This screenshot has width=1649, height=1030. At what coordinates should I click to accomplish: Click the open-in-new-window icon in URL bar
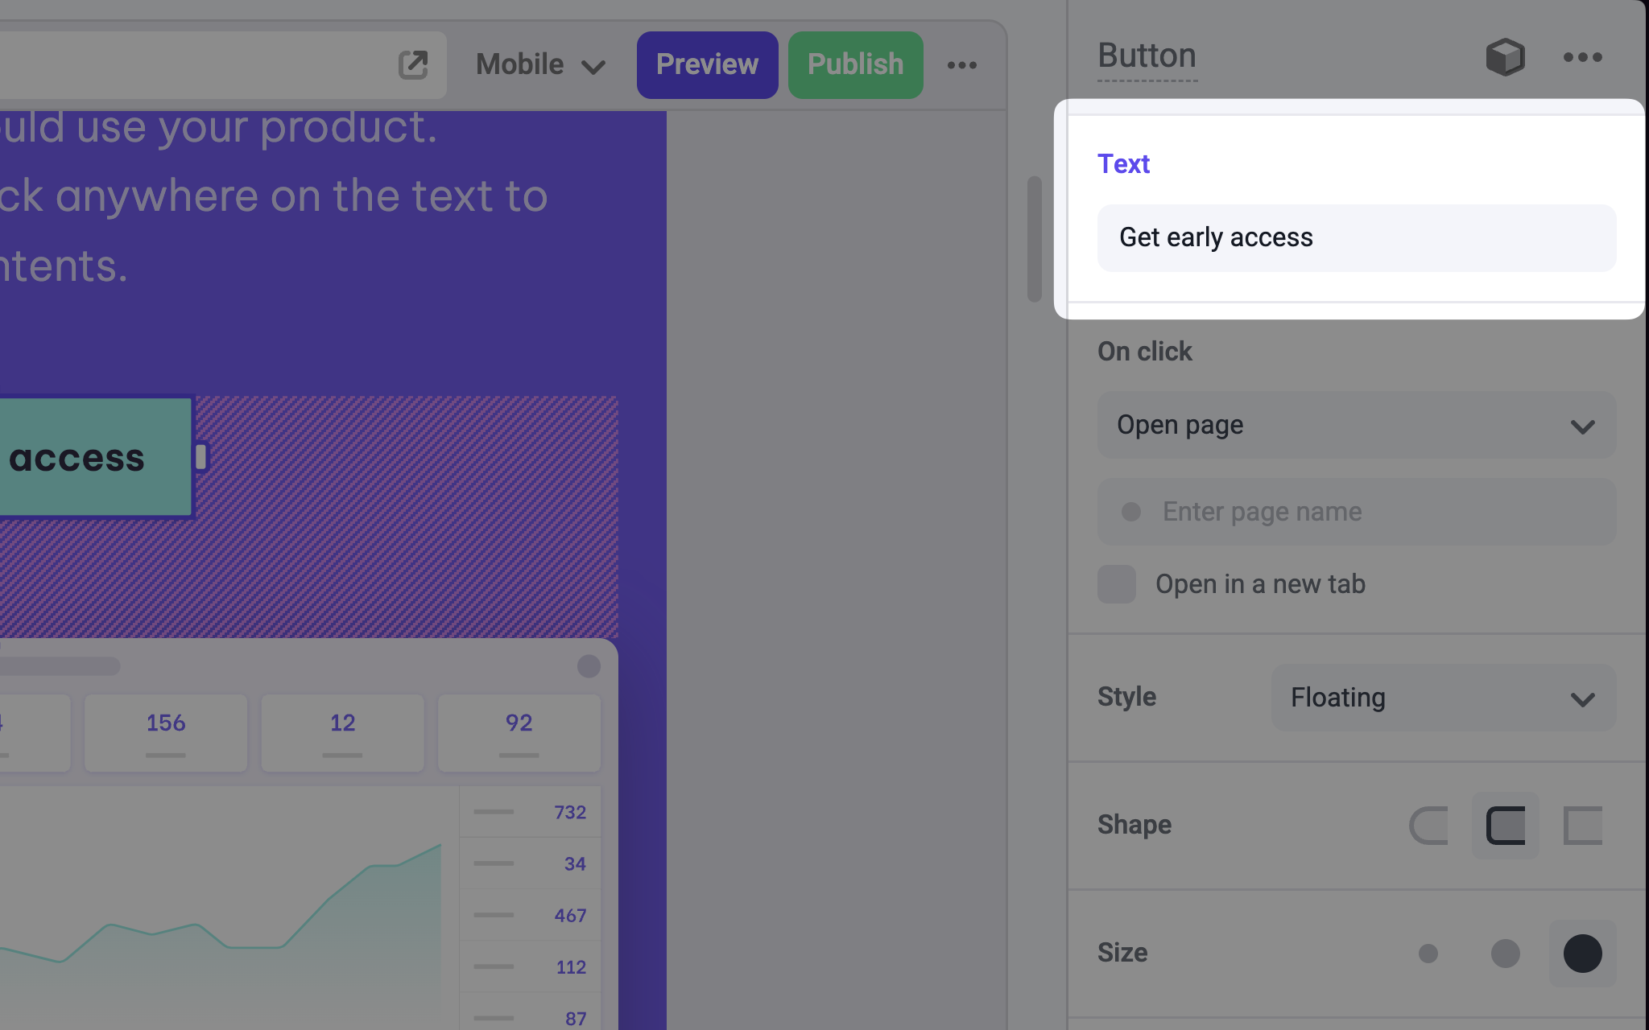tap(413, 64)
